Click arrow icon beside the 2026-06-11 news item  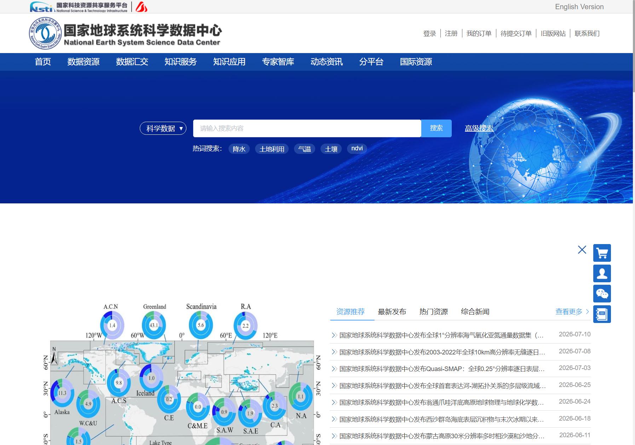tap(334, 436)
